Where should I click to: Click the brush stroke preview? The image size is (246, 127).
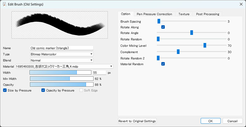[60, 25]
